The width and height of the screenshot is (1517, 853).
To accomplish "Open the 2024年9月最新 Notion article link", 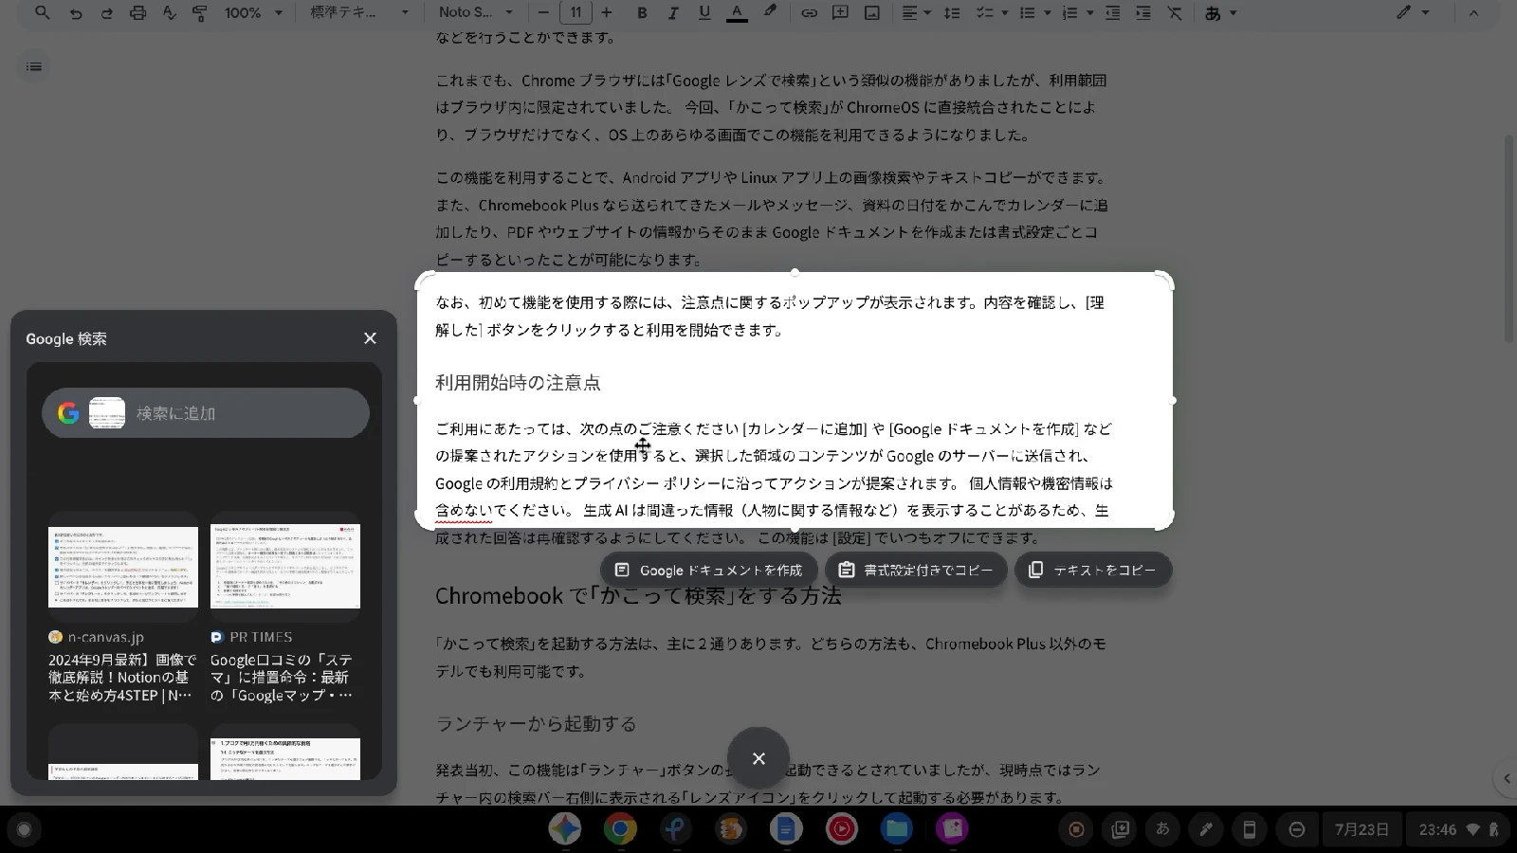I will [123, 678].
